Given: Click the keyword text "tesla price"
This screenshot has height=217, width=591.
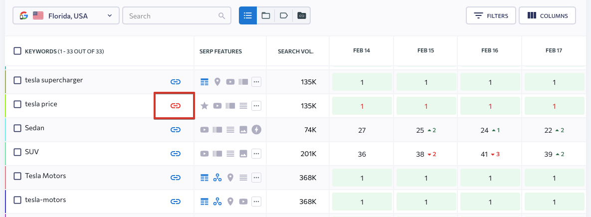Looking at the screenshot, I should pyautogui.click(x=41, y=104).
